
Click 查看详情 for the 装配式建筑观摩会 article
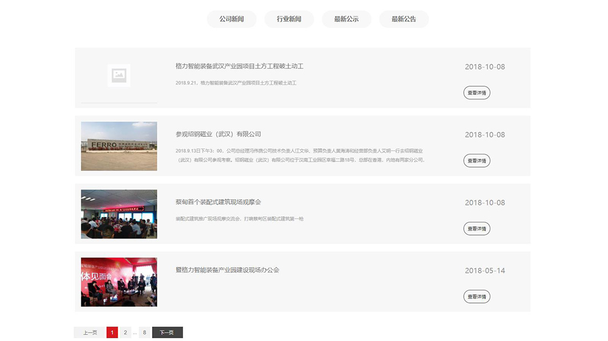point(476,229)
